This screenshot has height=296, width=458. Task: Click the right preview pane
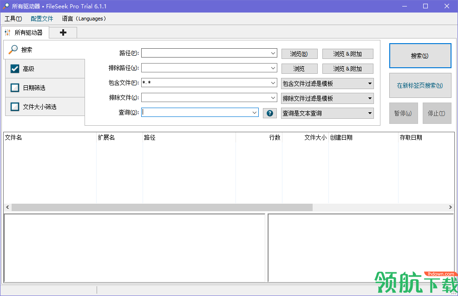pyautogui.click(x=361, y=248)
